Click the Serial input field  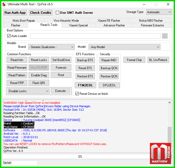(24, 163)
